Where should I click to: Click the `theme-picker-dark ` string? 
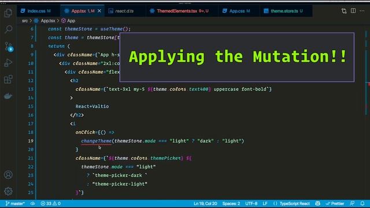120,176
